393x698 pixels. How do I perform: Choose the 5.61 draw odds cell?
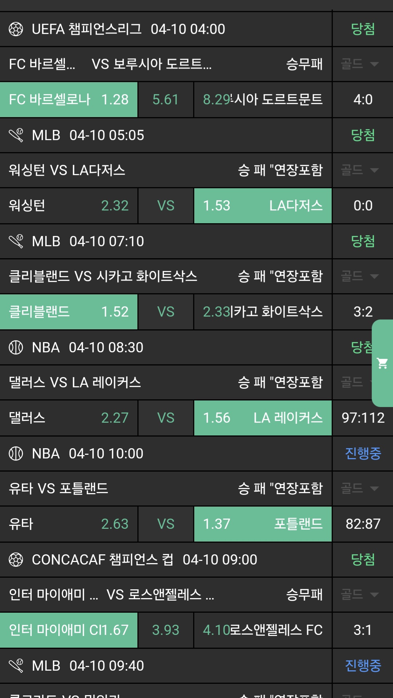pos(166,100)
